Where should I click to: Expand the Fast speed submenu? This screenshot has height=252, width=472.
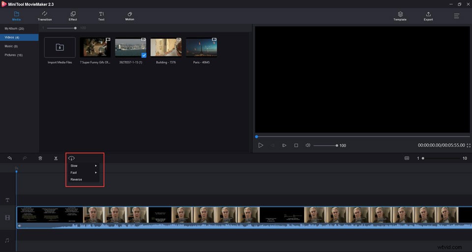point(84,173)
